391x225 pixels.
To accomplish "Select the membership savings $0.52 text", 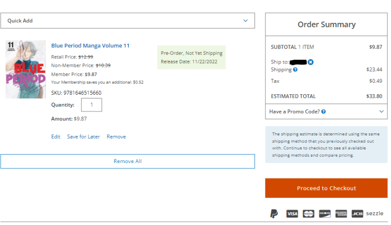I will click(97, 82).
